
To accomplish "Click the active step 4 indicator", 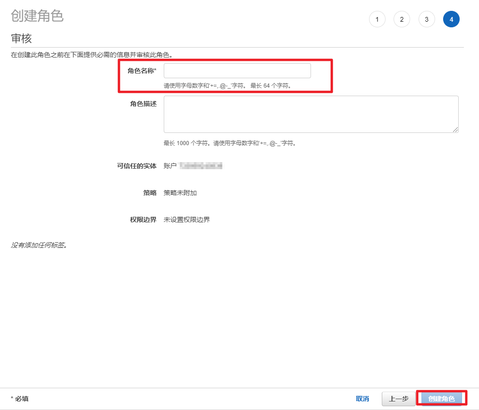I will [451, 19].
